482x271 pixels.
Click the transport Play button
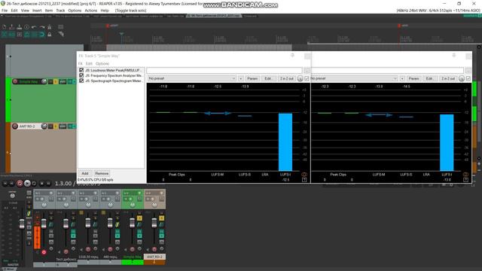pos(27,184)
